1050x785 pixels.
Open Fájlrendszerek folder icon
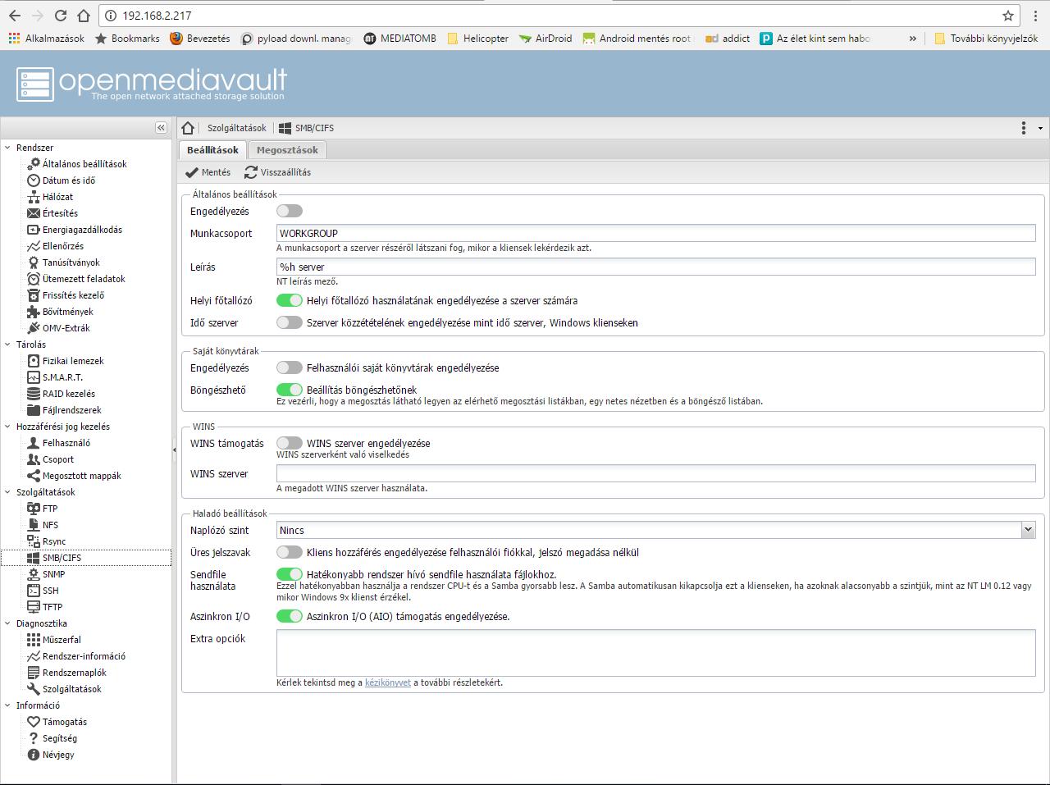[34, 410]
